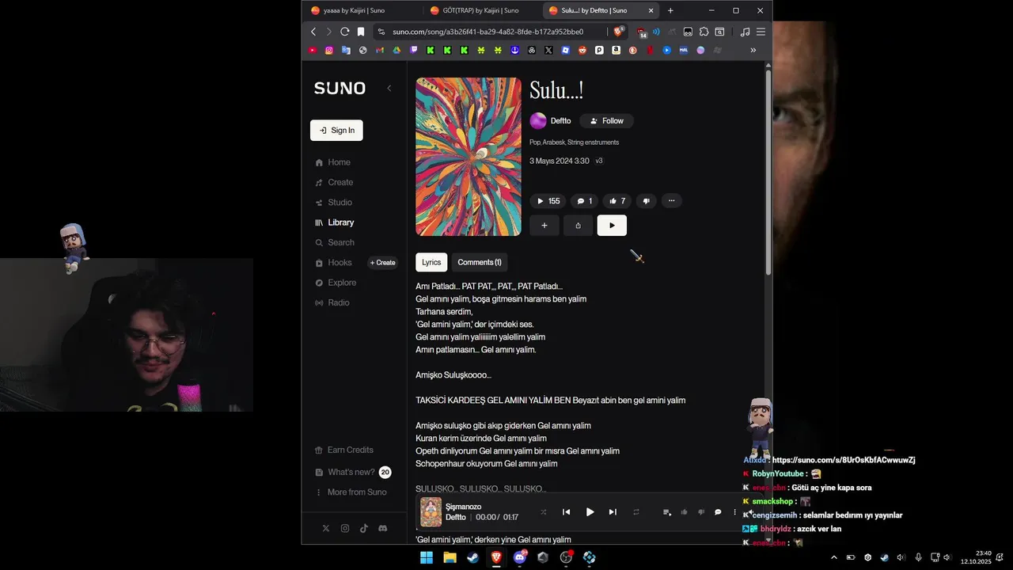Click the 'Sulu...!' song cover art
This screenshot has width=1013, height=570.
pyautogui.click(x=469, y=157)
